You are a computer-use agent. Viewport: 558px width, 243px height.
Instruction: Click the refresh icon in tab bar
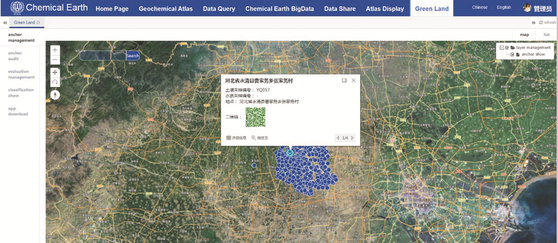pyautogui.click(x=541, y=22)
